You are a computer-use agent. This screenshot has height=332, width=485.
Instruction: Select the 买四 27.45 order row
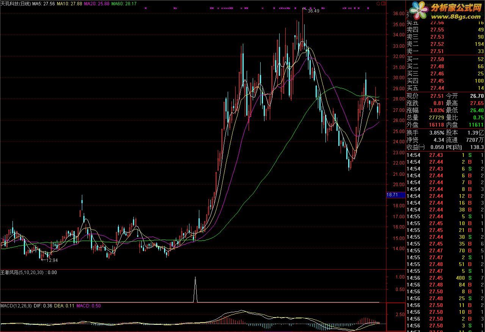pyautogui.click(x=445, y=81)
